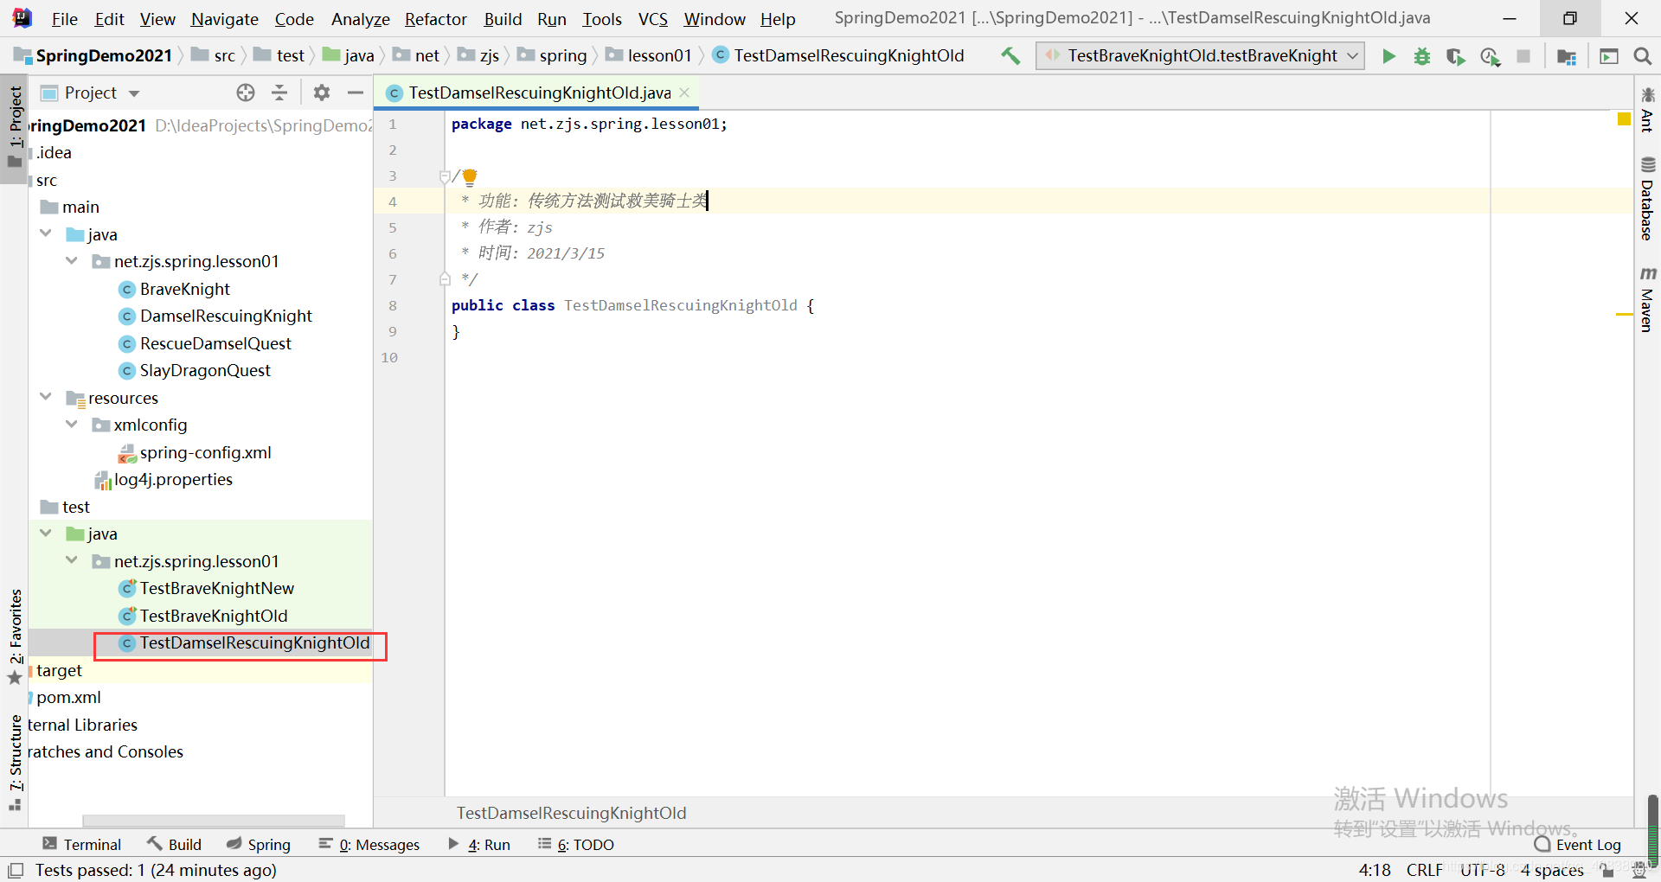Click the Project panel horizontal scrollbar
The height and width of the screenshot is (882, 1661).
pos(214,821)
